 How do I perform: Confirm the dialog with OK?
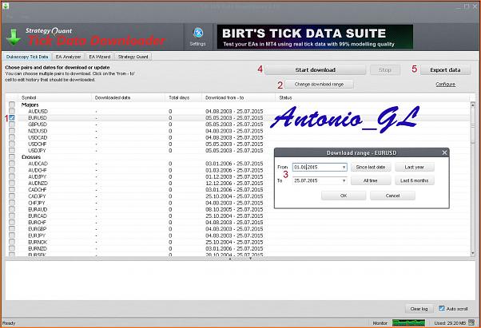344,196
